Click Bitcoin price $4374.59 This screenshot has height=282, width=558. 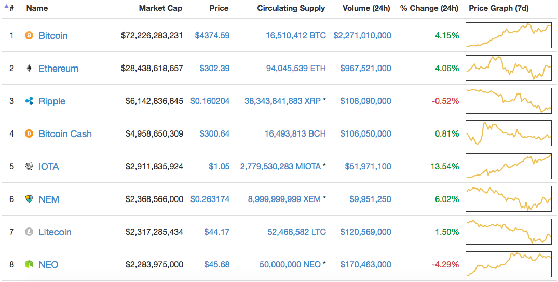coord(212,36)
